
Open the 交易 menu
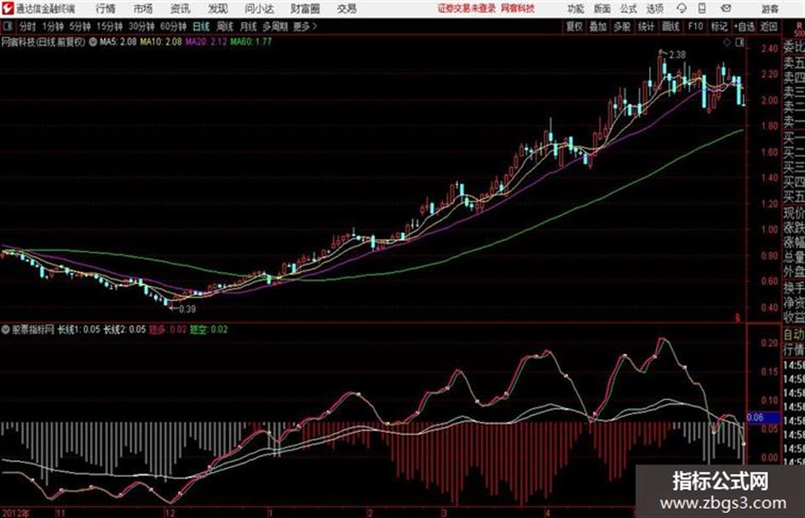click(x=347, y=9)
